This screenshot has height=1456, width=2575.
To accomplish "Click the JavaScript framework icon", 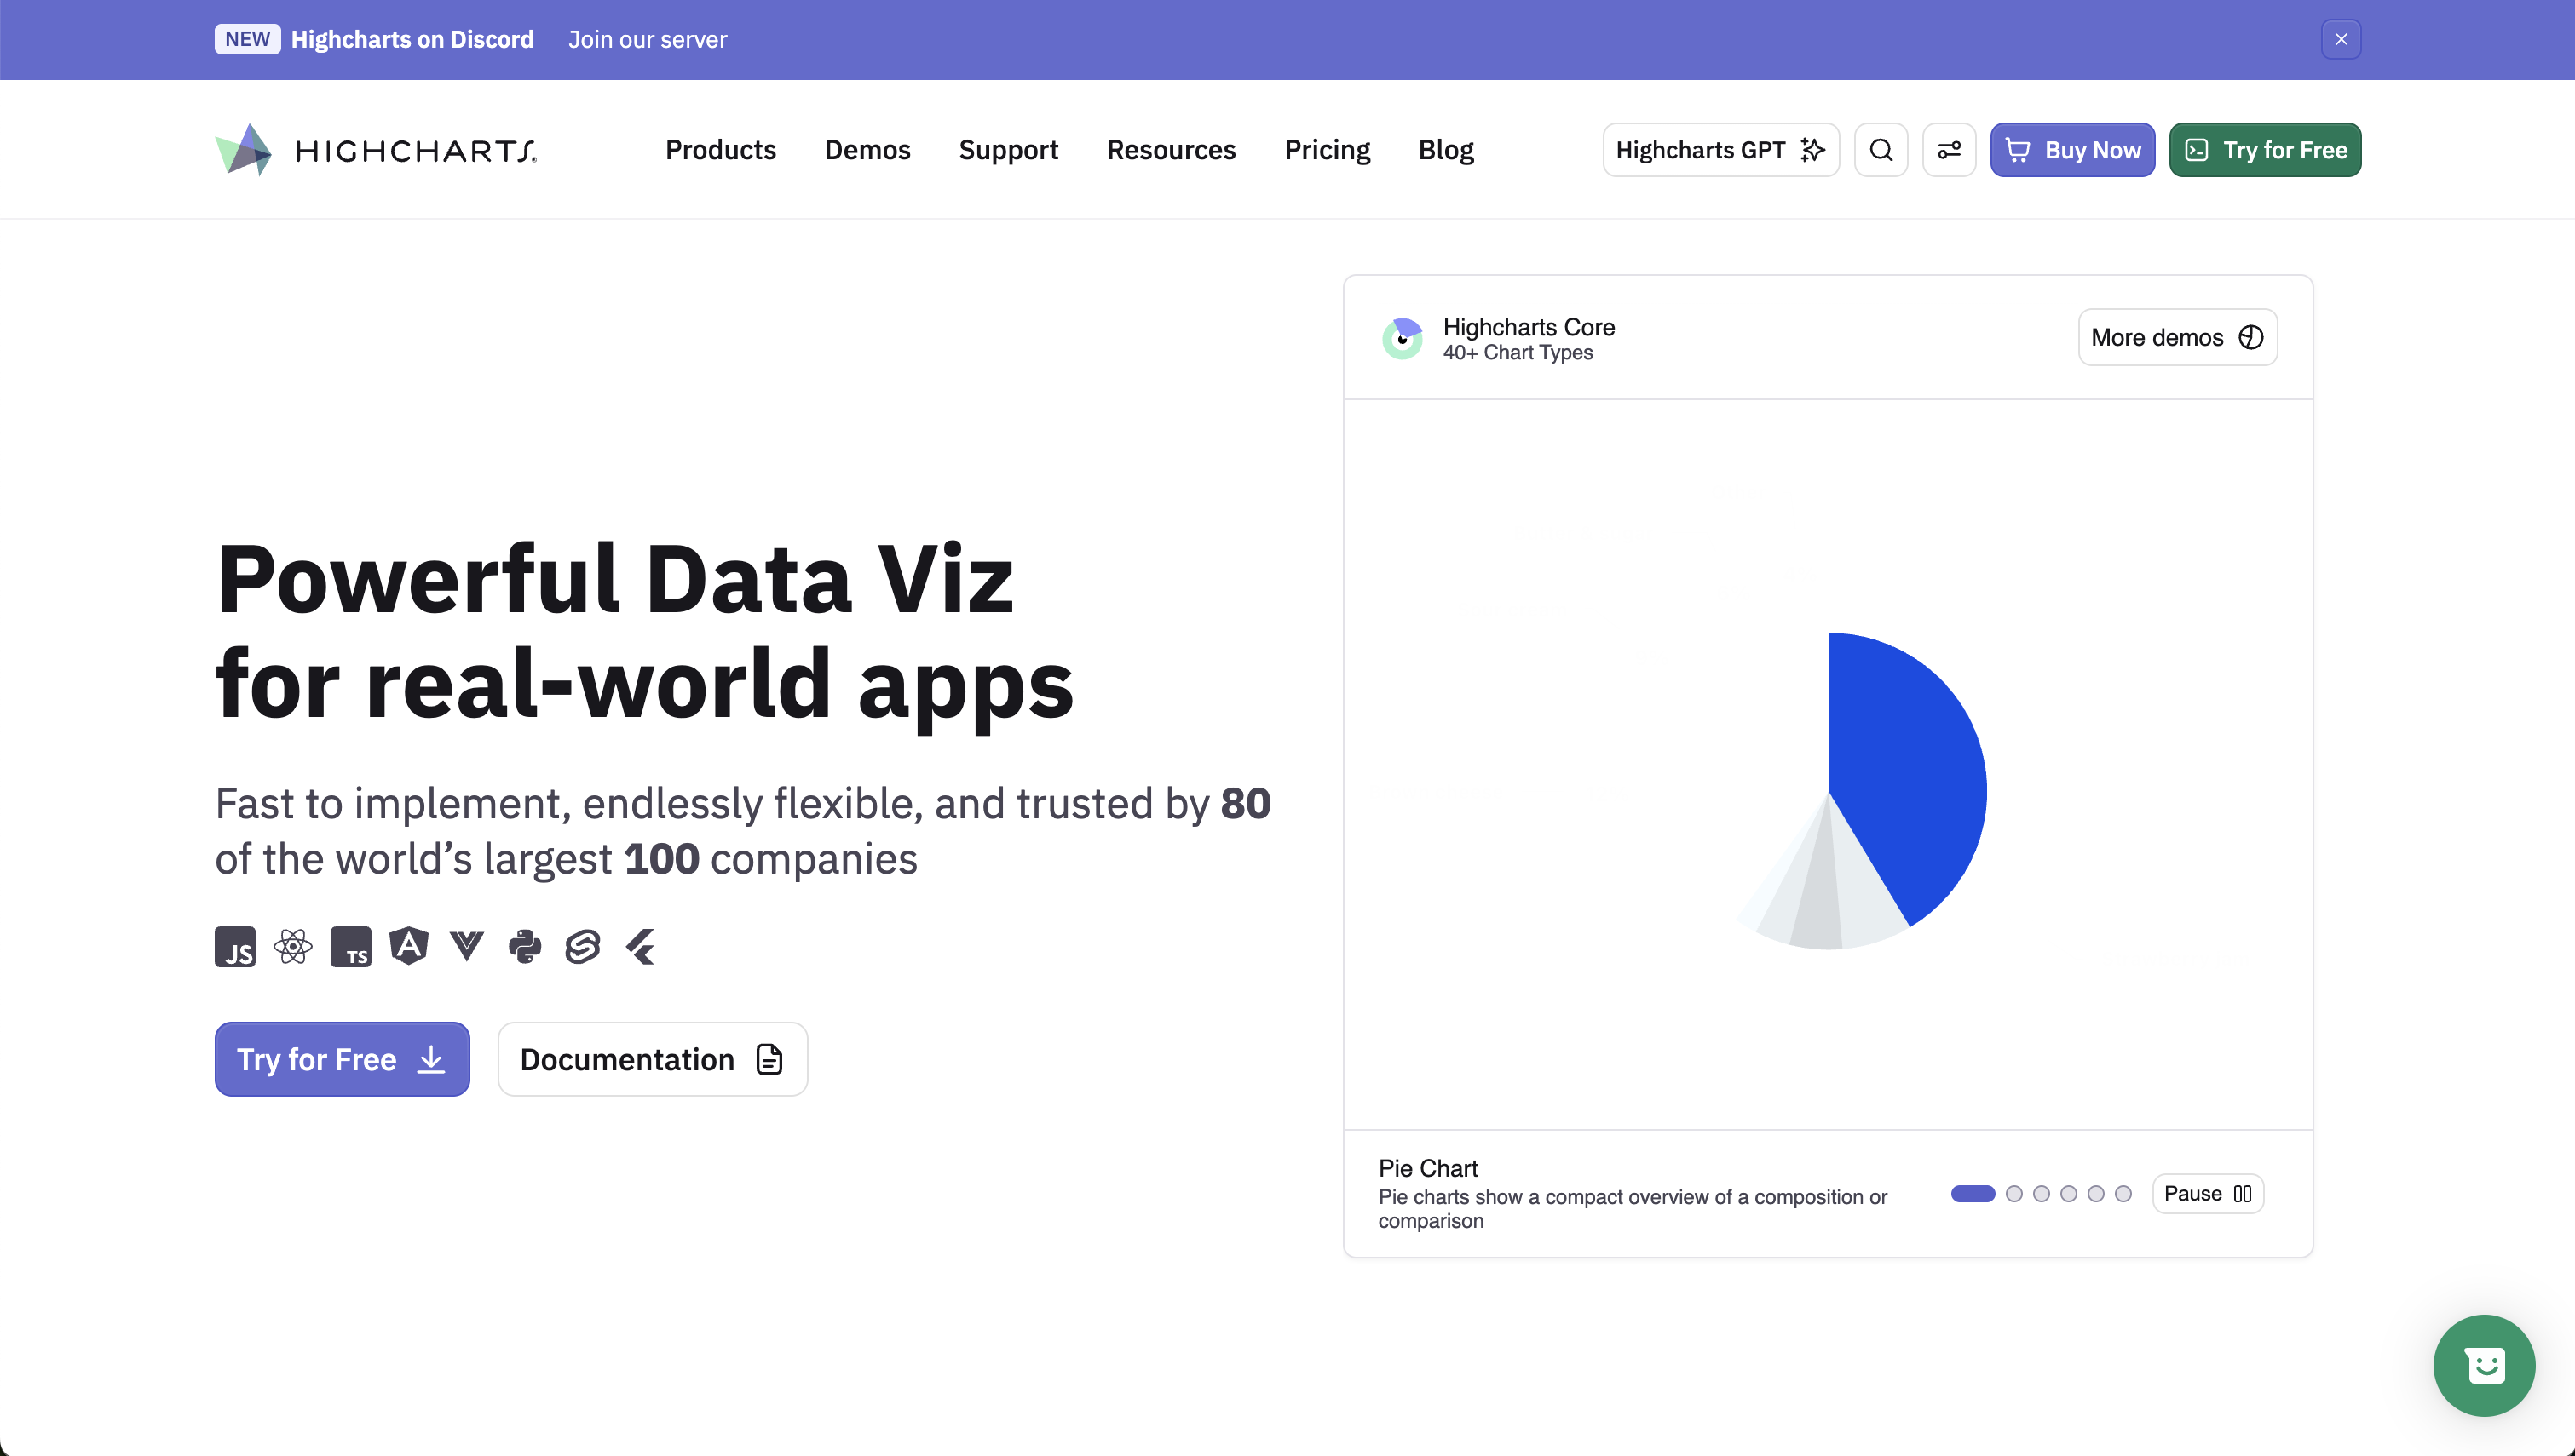I will pyautogui.click(x=235, y=946).
